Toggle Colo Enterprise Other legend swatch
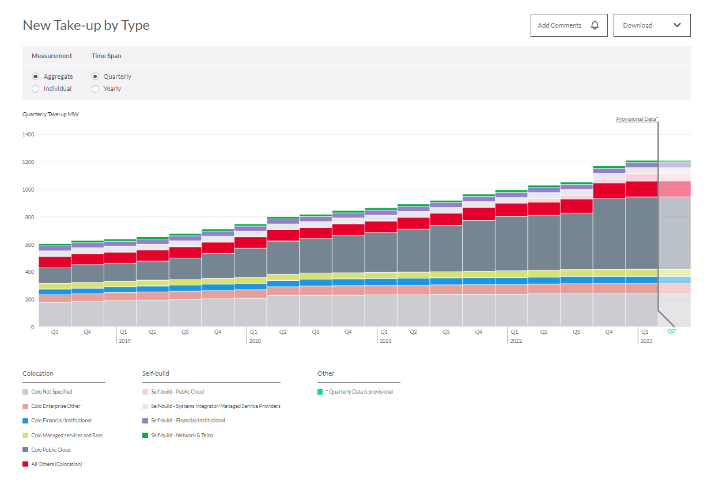Screen dimensions: 719x481 25,406
